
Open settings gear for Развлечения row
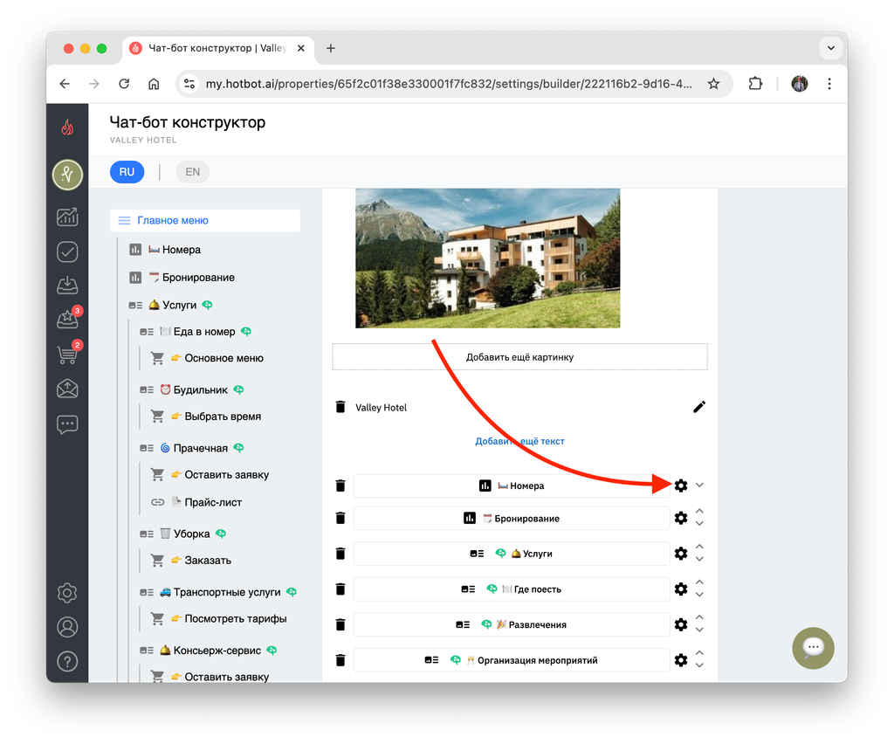(681, 625)
